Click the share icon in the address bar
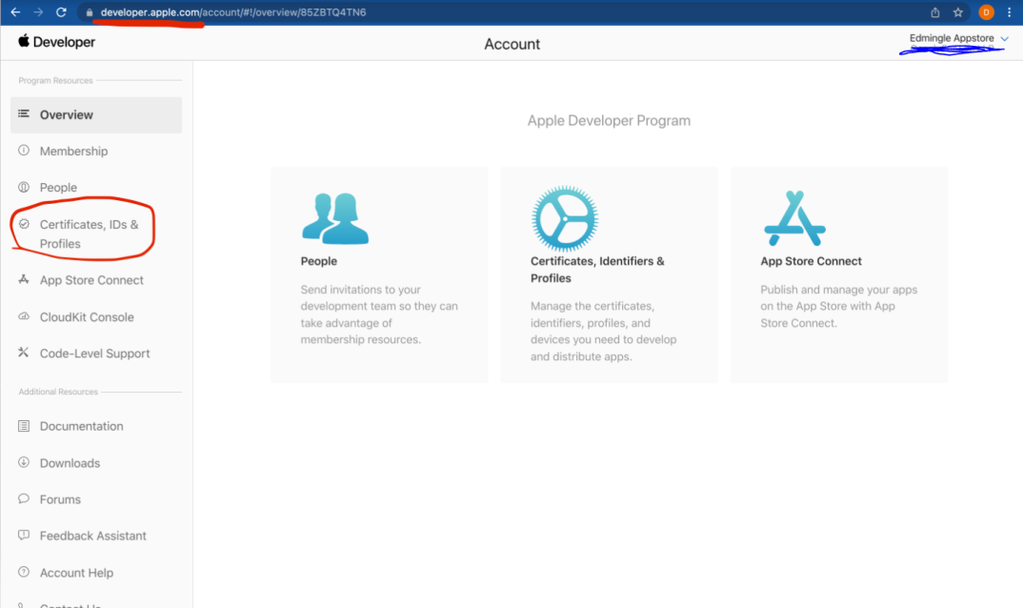 point(935,12)
